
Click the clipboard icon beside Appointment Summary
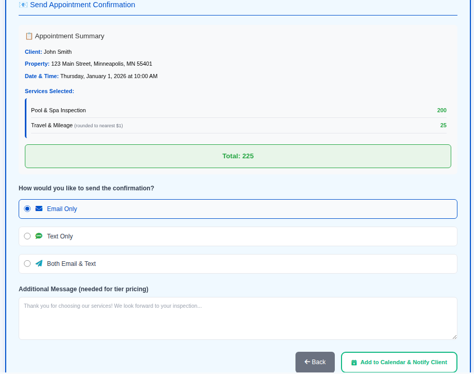coord(29,36)
